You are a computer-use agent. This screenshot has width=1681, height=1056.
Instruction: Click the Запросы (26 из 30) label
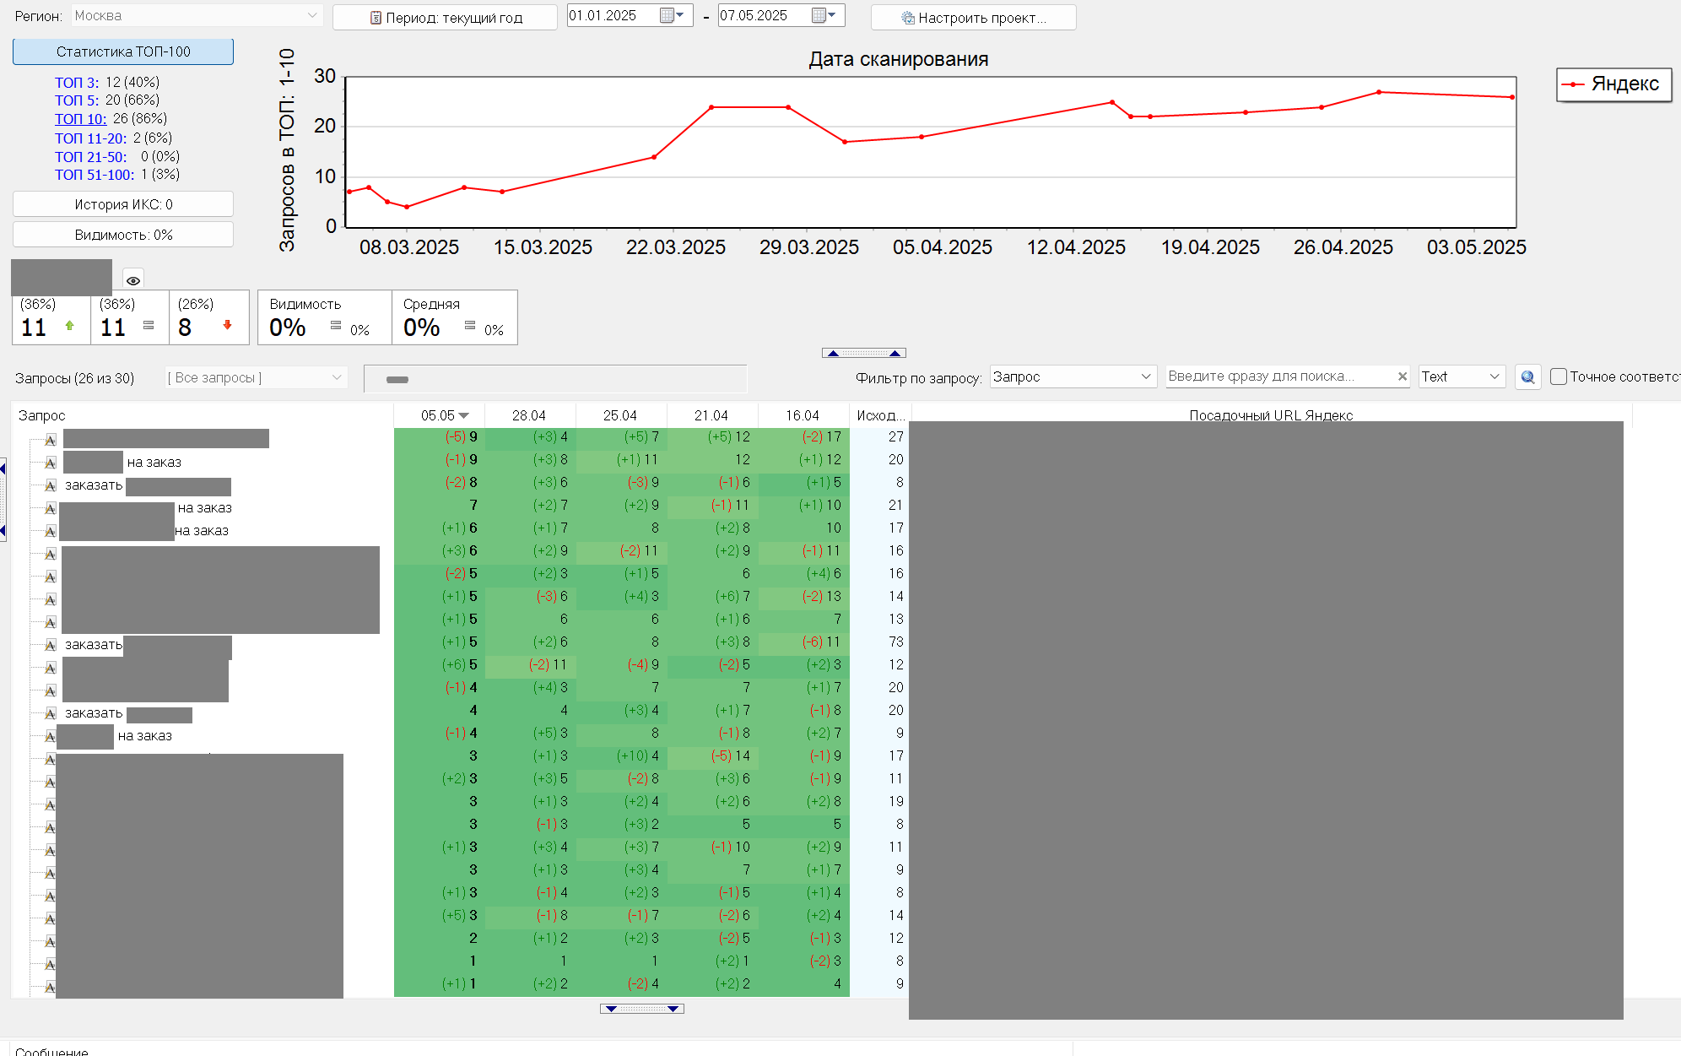(74, 378)
